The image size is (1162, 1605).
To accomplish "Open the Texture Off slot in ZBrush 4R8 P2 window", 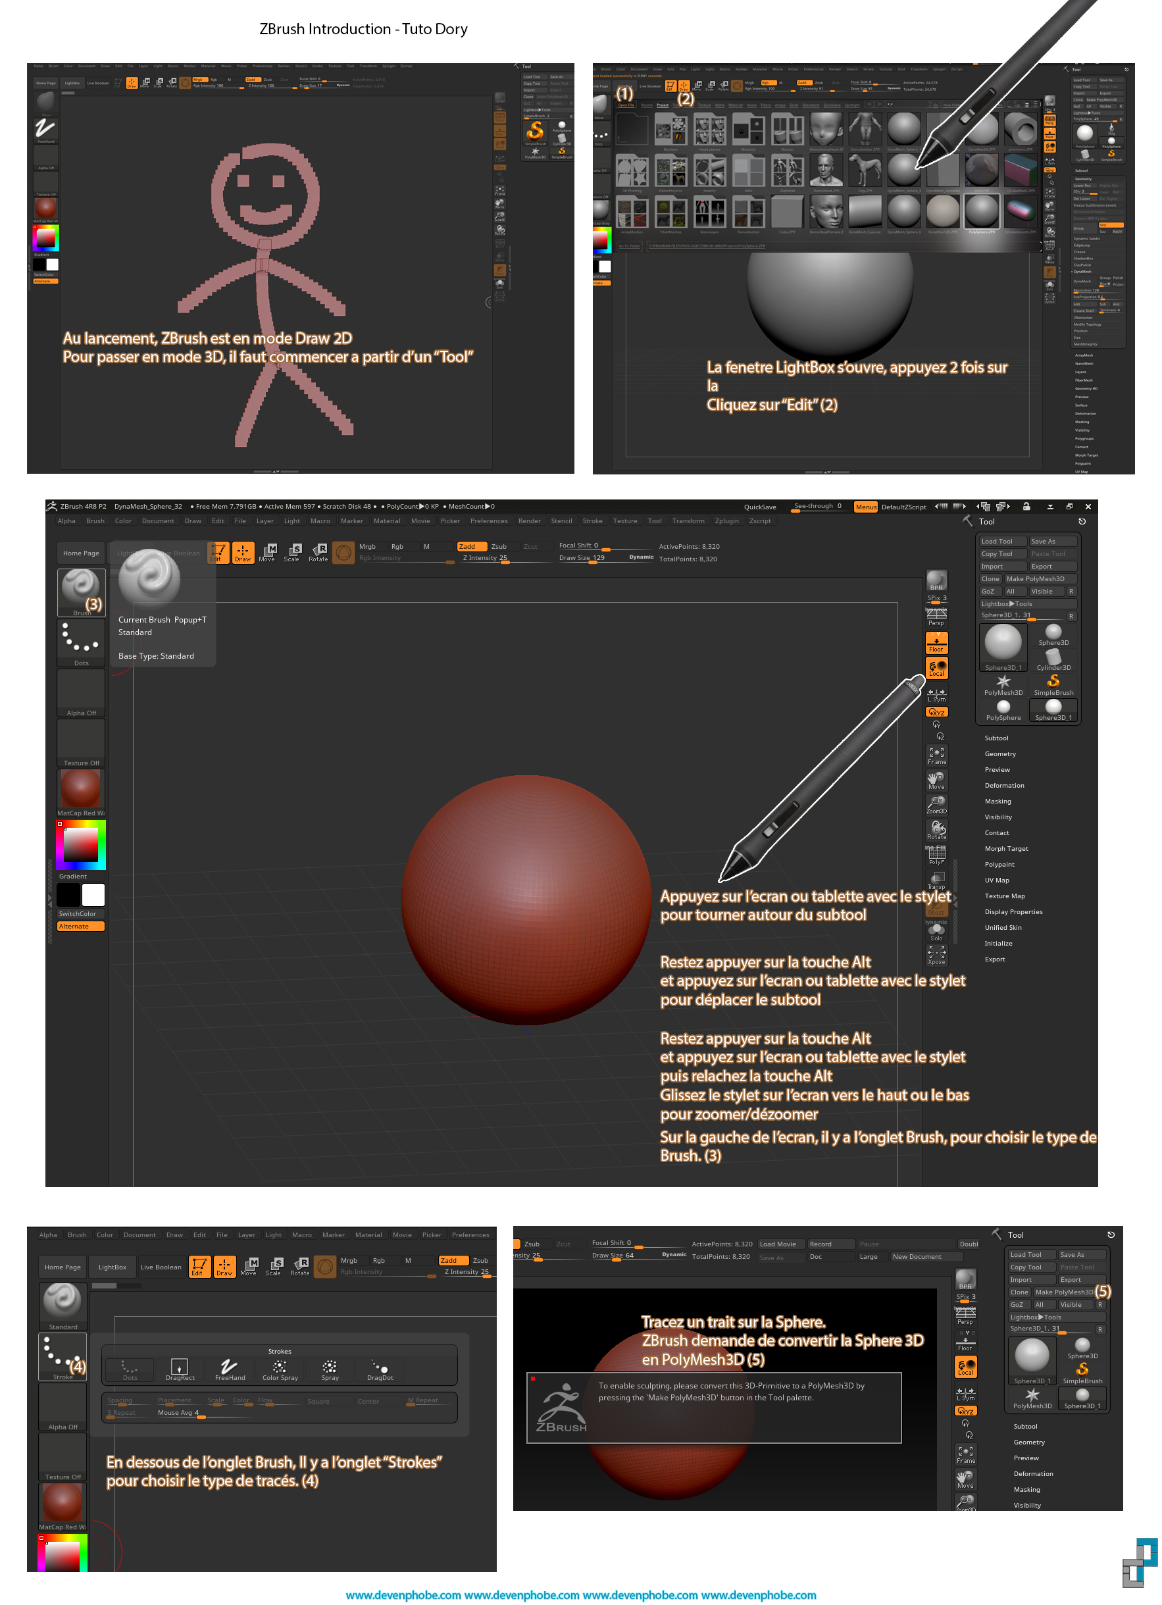I will (x=81, y=743).
